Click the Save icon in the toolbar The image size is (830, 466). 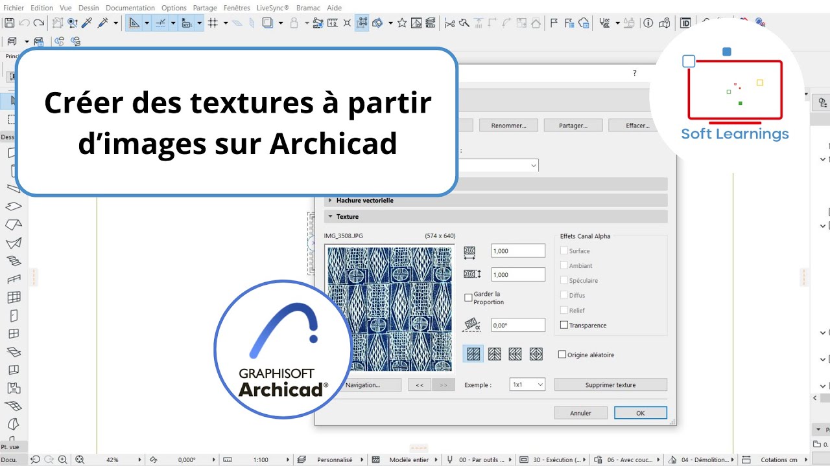pyautogui.click(x=9, y=23)
